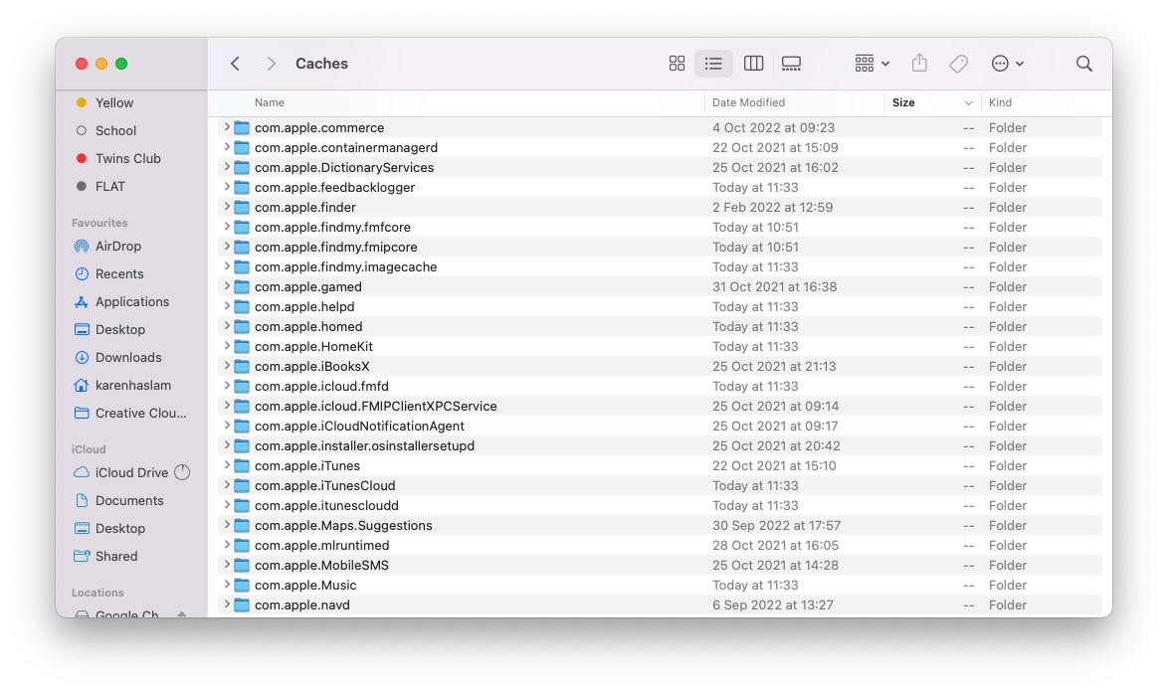
Task: Select the com.apple.feedbacklogger row
Action: coord(660,188)
